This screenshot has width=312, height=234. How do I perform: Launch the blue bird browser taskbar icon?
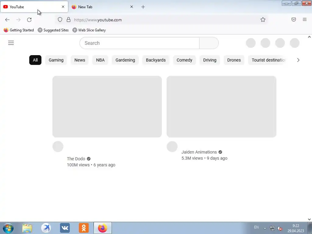tap(46, 228)
